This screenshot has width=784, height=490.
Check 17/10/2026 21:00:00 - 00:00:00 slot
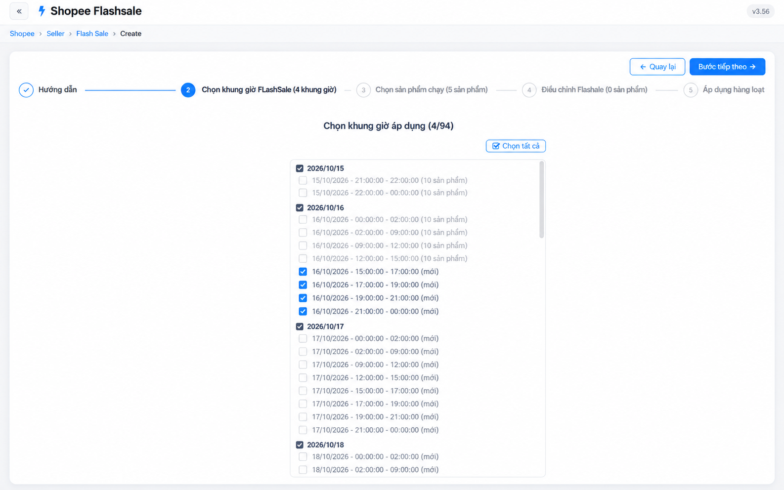(303, 430)
